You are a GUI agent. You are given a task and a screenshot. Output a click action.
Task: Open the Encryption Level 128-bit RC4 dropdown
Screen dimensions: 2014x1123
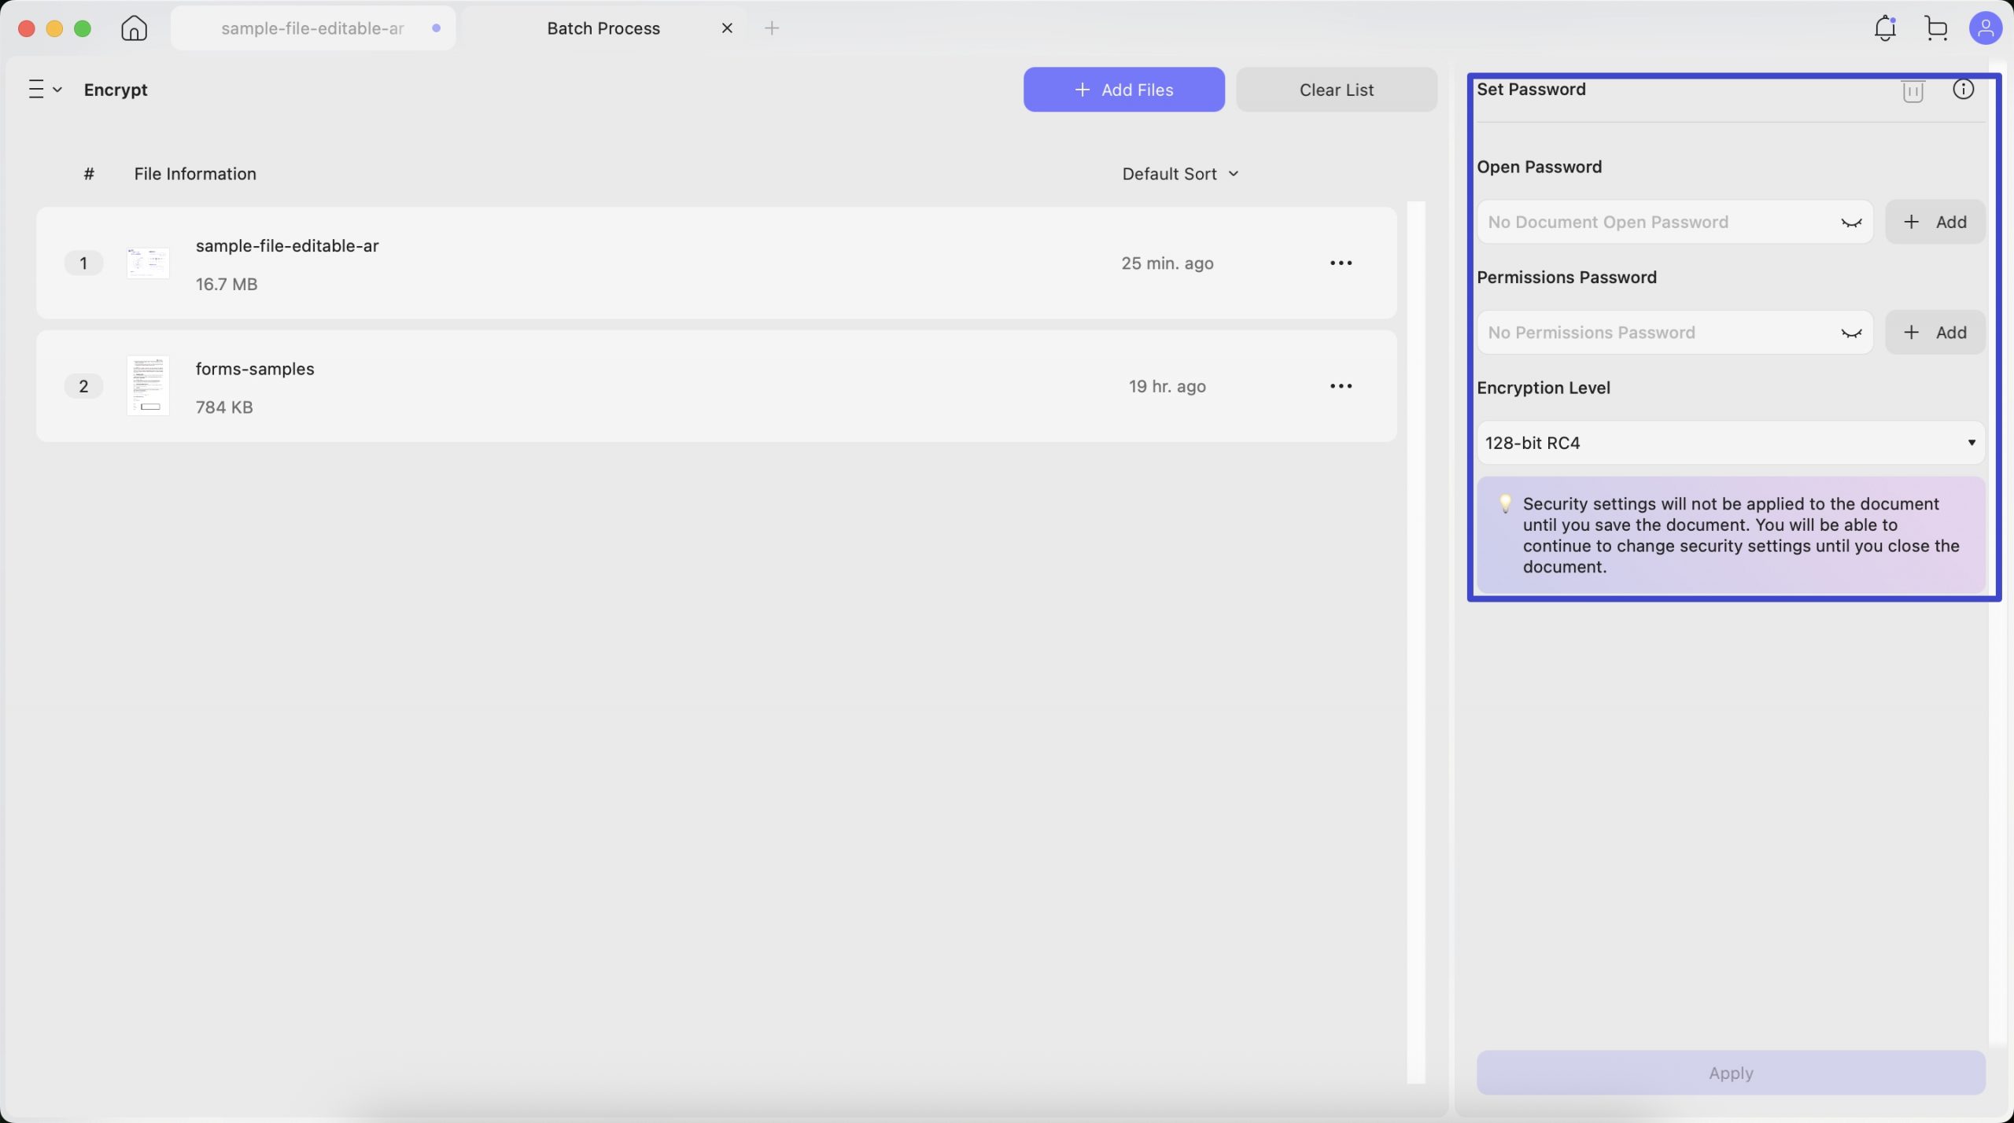(x=1731, y=443)
